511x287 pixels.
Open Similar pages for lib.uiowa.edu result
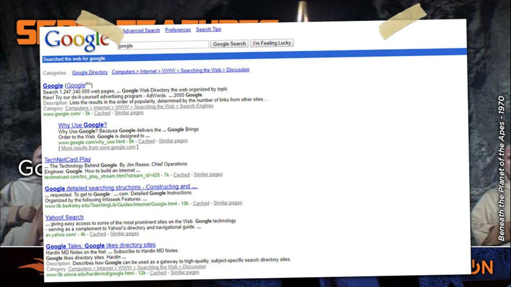point(185,272)
